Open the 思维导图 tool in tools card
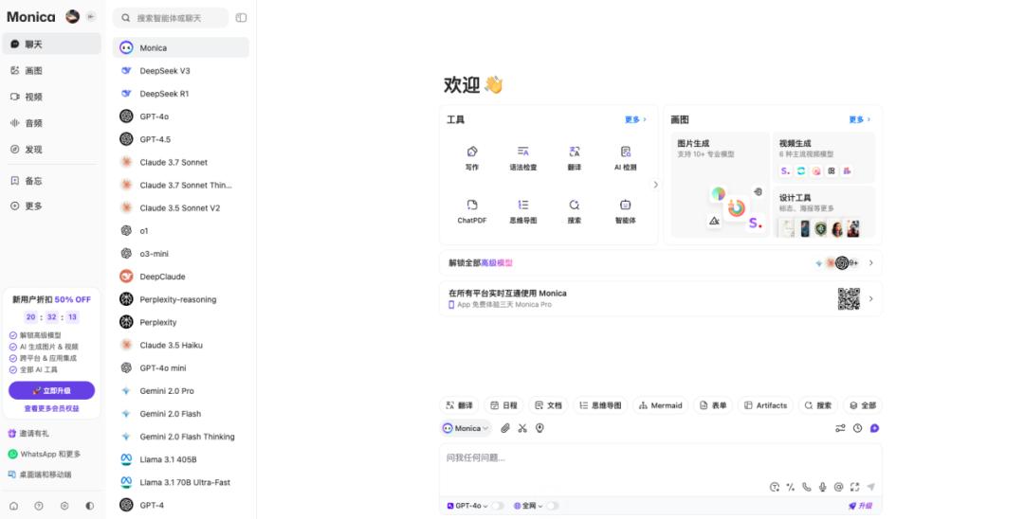The height and width of the screenshot is (519, 1024). click(x=523, y=211)
